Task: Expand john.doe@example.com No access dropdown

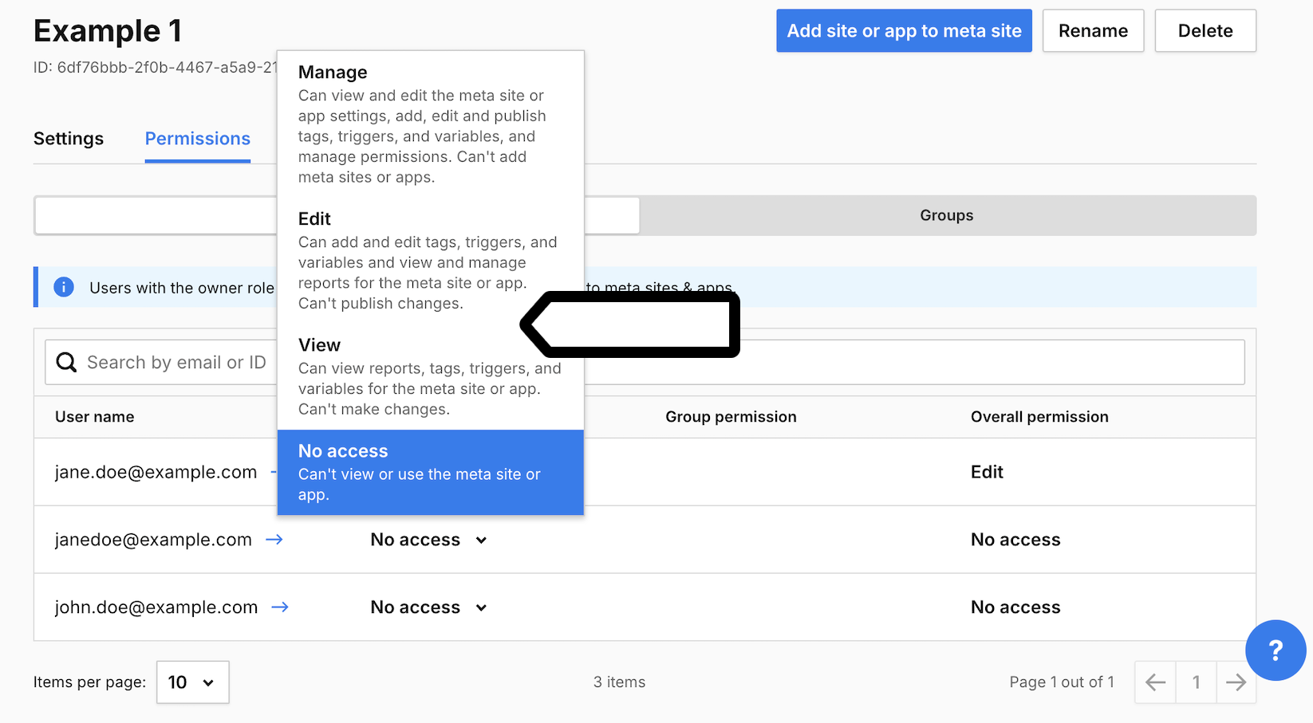Action: coord(428,607)
